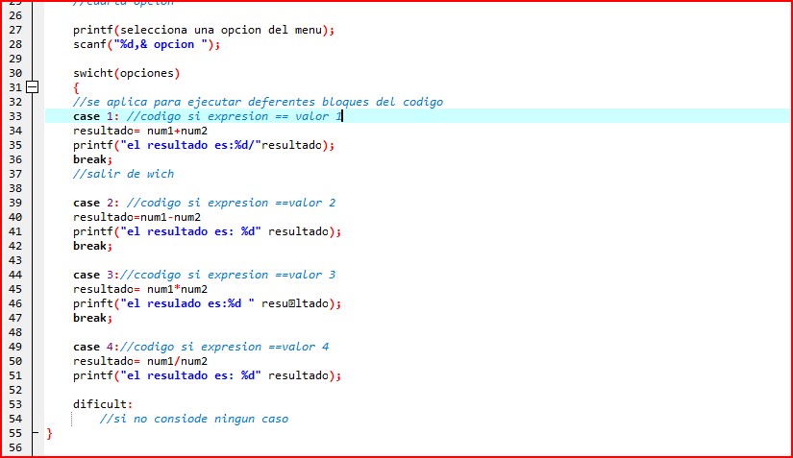This screenshot has width=793, height=458.
Task: Collapse the code fold marker at line 31
Action: pyautogui.click(x=33, y=87)
